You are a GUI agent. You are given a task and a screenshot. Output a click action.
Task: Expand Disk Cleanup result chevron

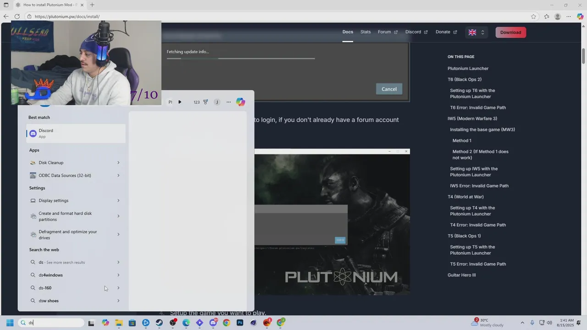pos(118,163)
